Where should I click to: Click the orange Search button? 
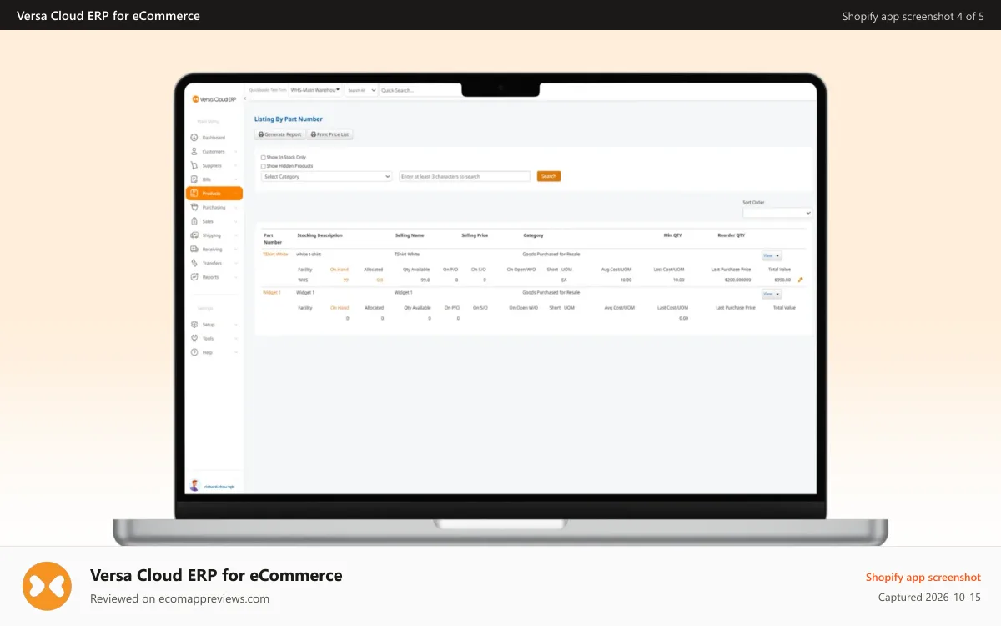click(x=548, y=176)
